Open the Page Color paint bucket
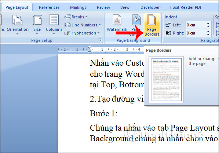Screen dimensions: 219x153 pyautogui.click(x=136, y=20)
